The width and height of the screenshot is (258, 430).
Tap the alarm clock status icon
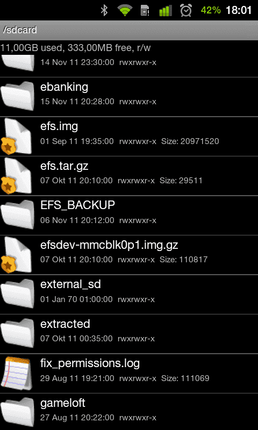186,10
